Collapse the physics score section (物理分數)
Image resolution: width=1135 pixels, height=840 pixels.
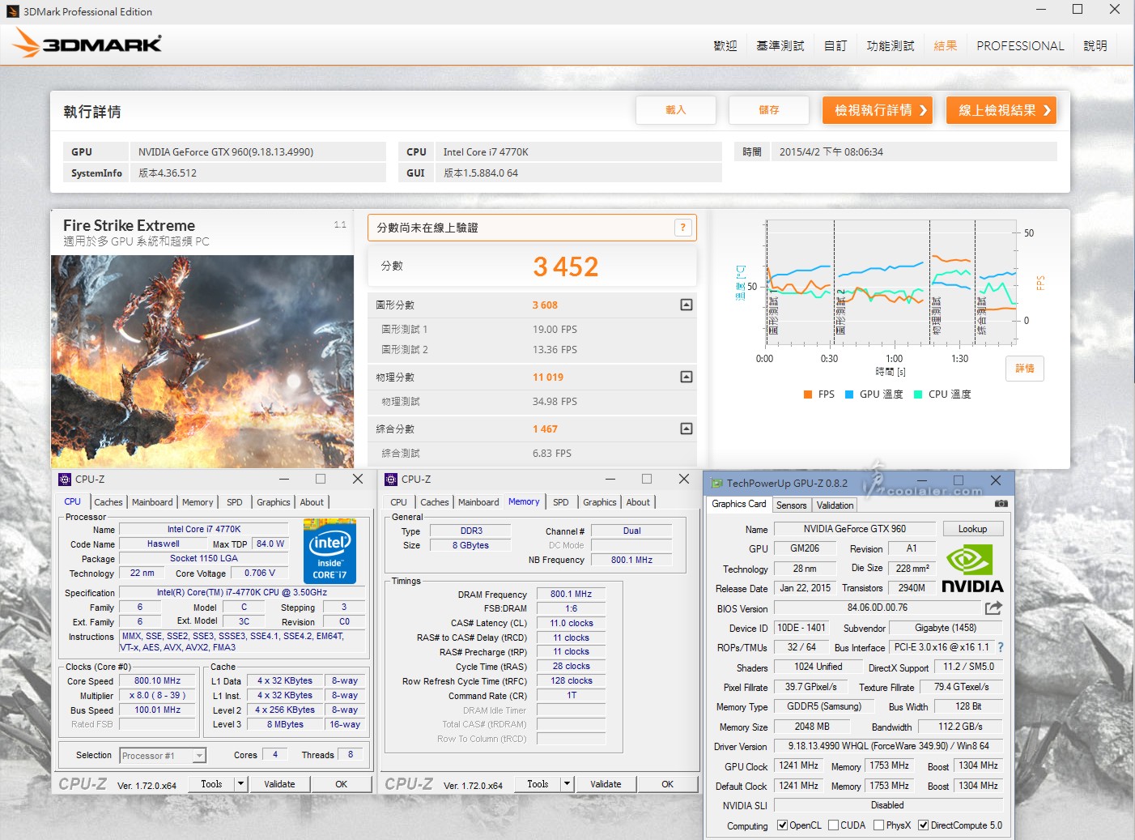click(687, 377)
